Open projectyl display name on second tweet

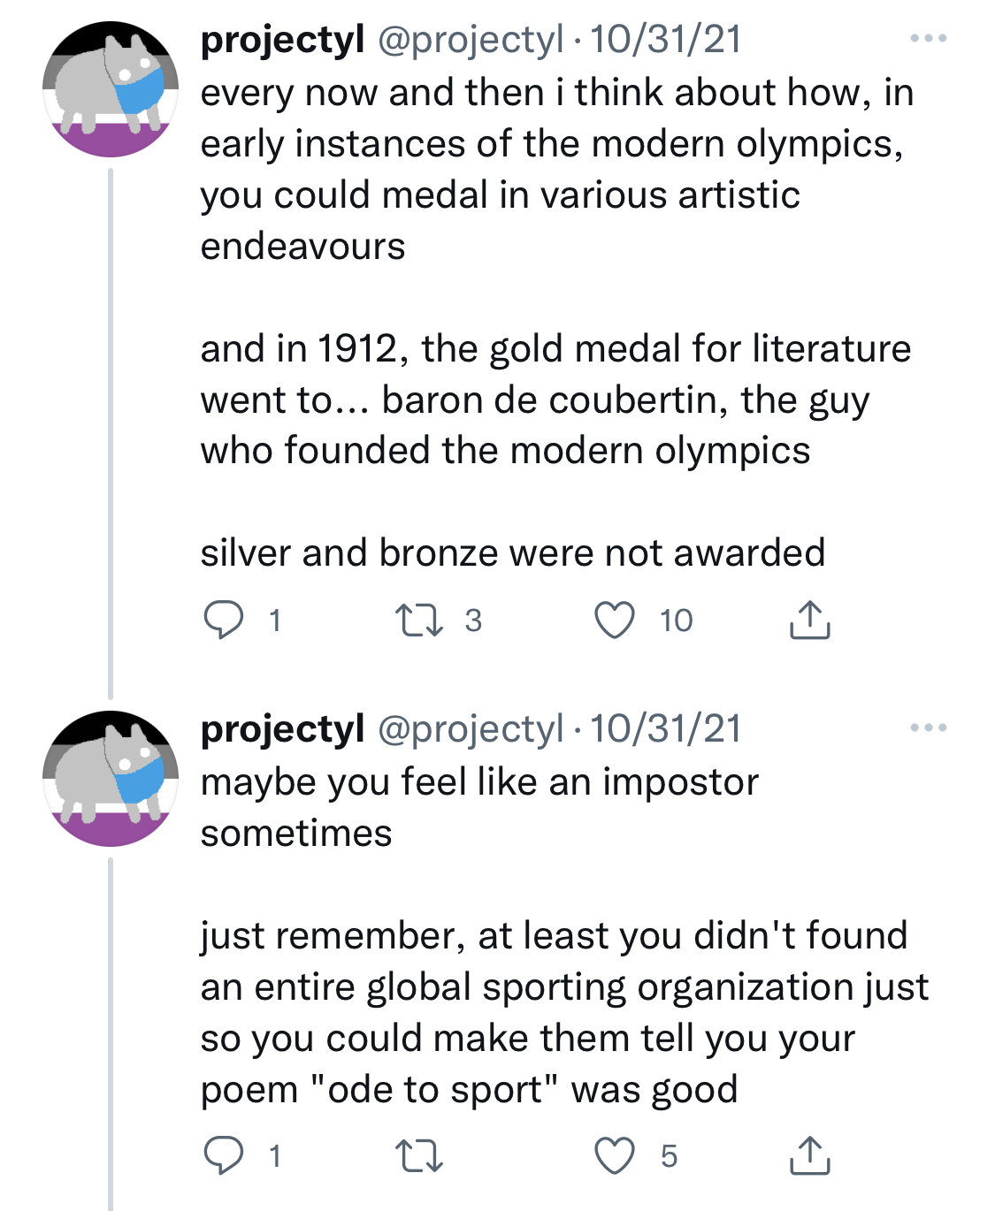(282, 729)
